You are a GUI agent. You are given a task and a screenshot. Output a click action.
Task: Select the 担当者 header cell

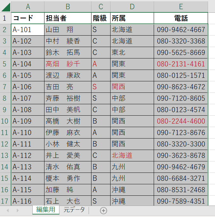[x=68, y=18]
